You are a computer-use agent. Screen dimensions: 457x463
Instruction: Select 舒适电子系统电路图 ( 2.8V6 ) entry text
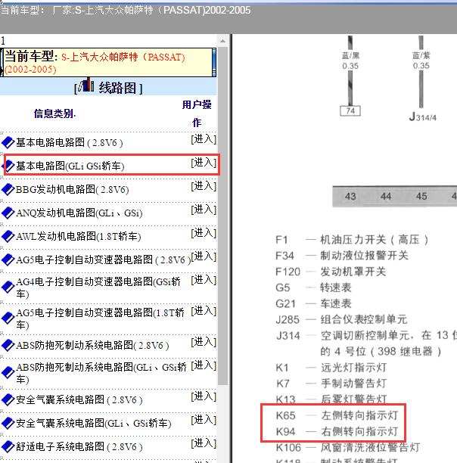pyautogui.click(x=79, y=447)
